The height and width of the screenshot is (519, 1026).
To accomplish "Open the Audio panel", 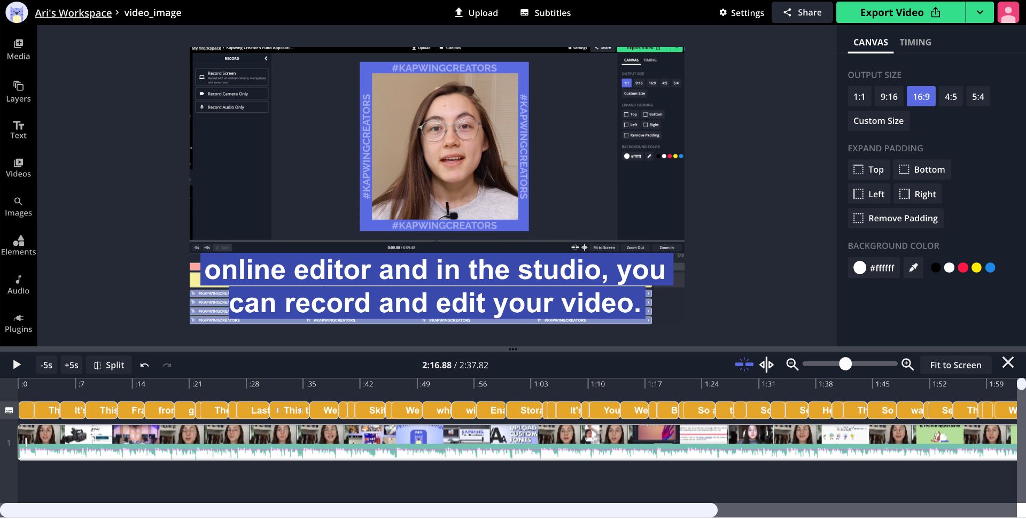I will 18,284.
